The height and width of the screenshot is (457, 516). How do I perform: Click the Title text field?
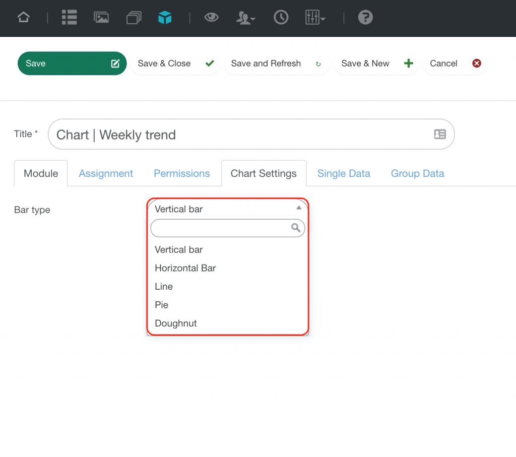[x=251, y=134]
